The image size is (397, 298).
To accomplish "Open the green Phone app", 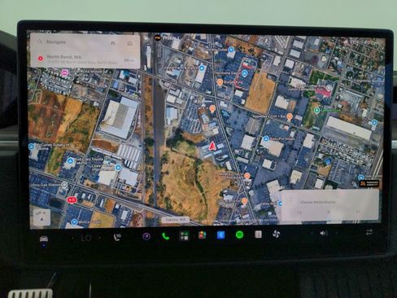I will click(165, 236).
